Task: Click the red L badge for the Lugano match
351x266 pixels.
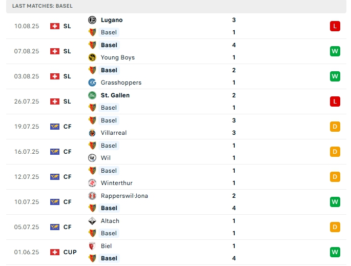Action: (x=335, y=26)
